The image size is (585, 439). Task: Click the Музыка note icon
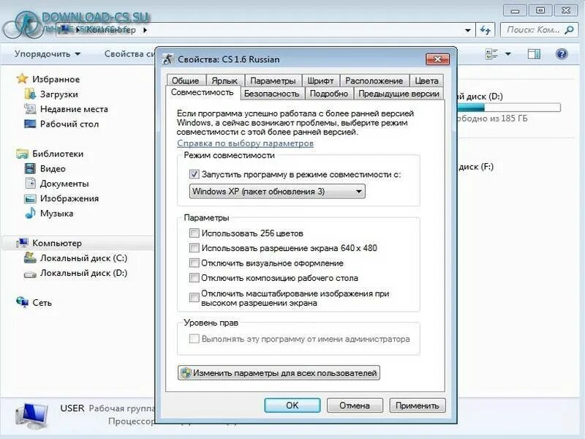coord(30,213)
